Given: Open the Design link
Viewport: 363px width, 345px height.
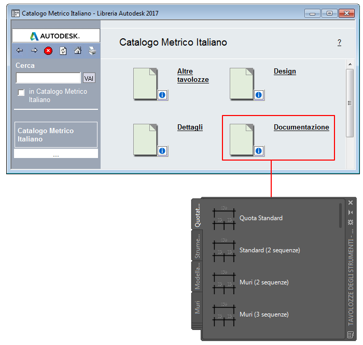Looking at the screenshot, I should (x=285, y=71).
